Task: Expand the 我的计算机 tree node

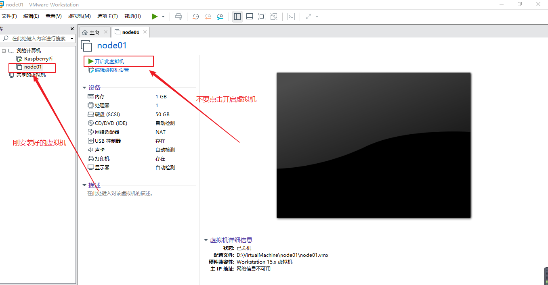Action: click(x=4, y=50)
